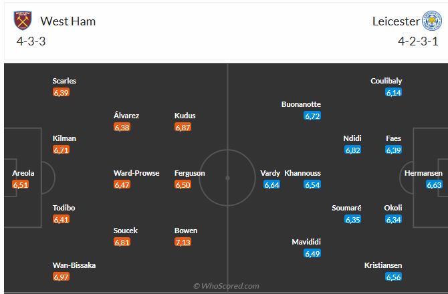Click Vardy's 6,64 rating badge
This screenshot has width=448, height=294.
click(271, 184)
